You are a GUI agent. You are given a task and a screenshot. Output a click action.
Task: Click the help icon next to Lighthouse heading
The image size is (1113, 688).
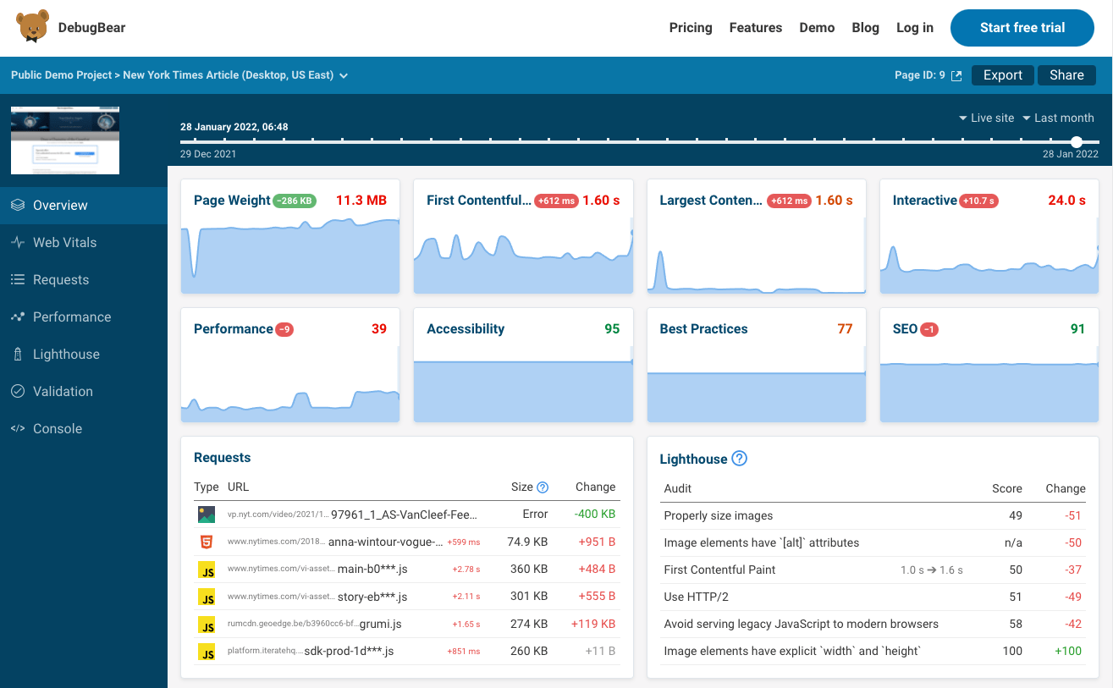[739, 459]
